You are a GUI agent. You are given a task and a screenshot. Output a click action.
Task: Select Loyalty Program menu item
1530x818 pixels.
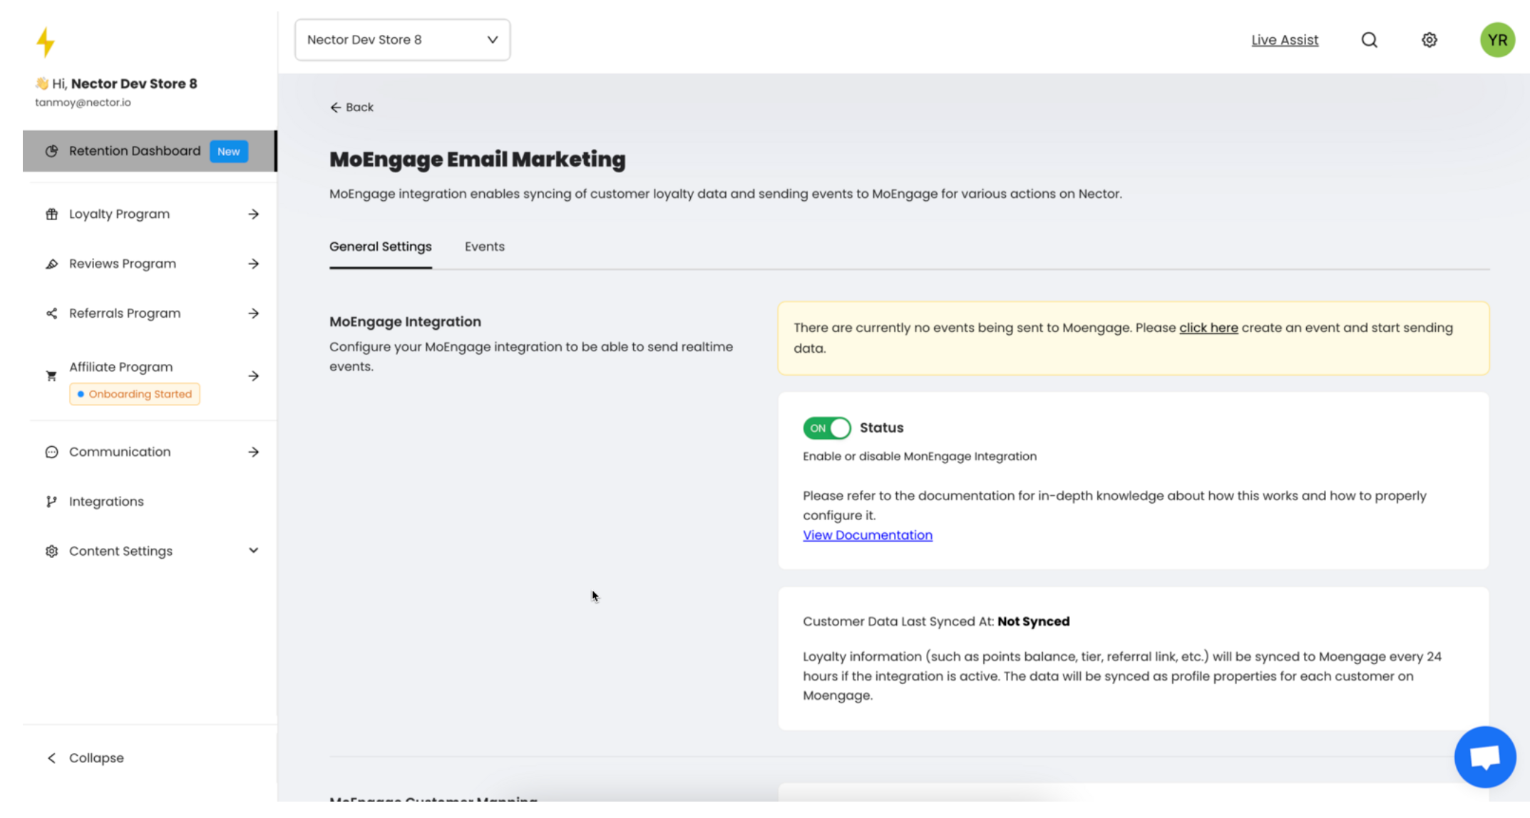tap(150, 214)
